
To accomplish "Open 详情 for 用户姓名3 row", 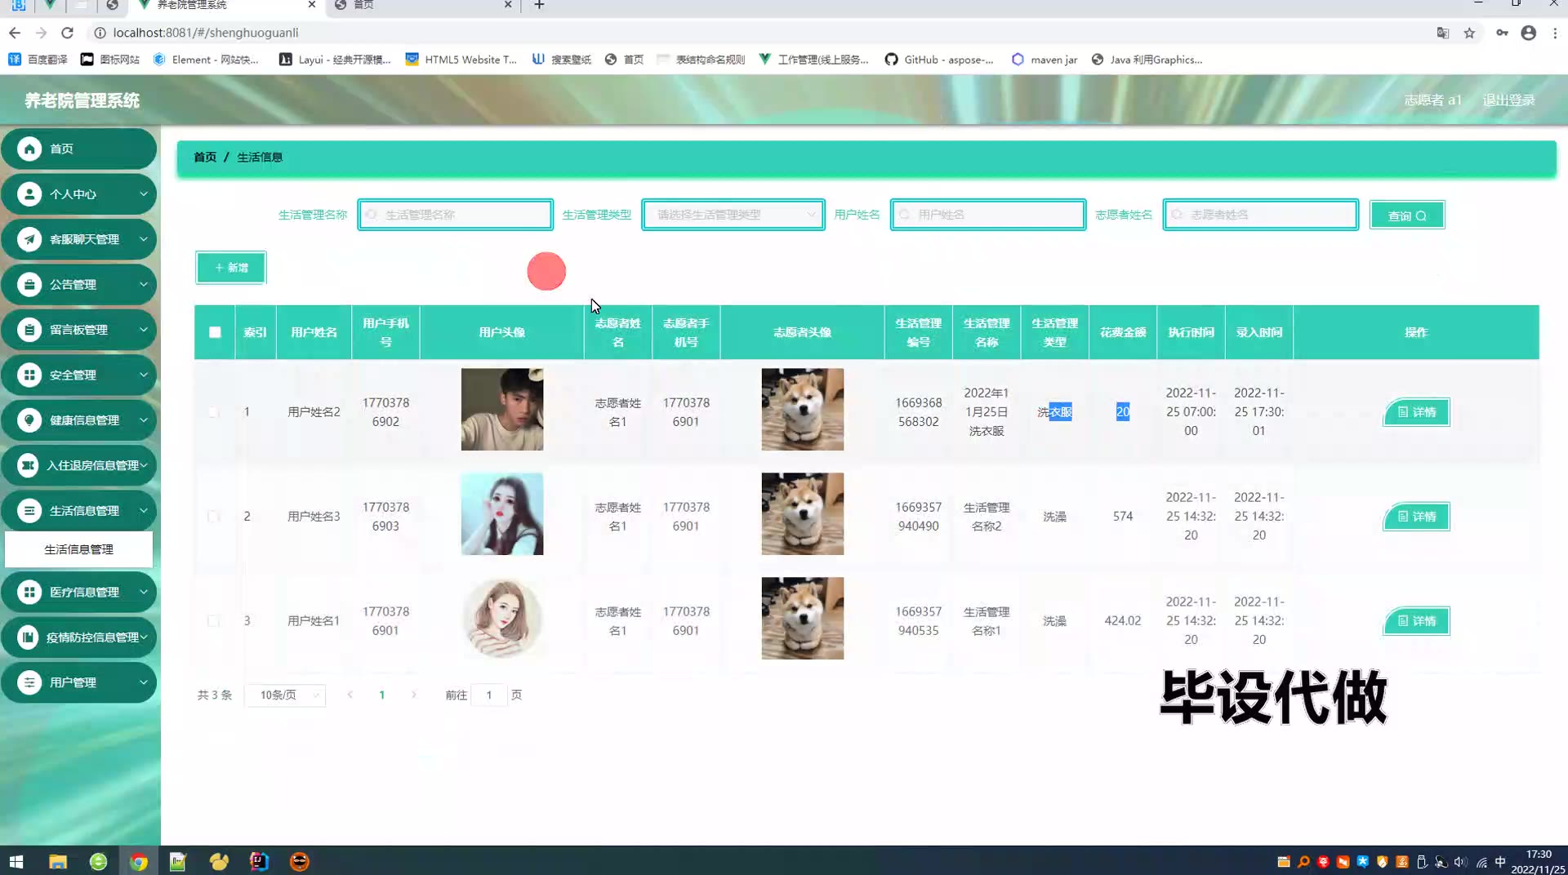I will pos(1417,517).
